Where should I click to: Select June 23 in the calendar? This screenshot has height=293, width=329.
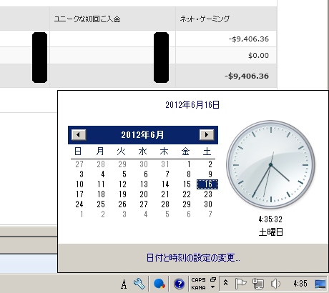(208, 194)
